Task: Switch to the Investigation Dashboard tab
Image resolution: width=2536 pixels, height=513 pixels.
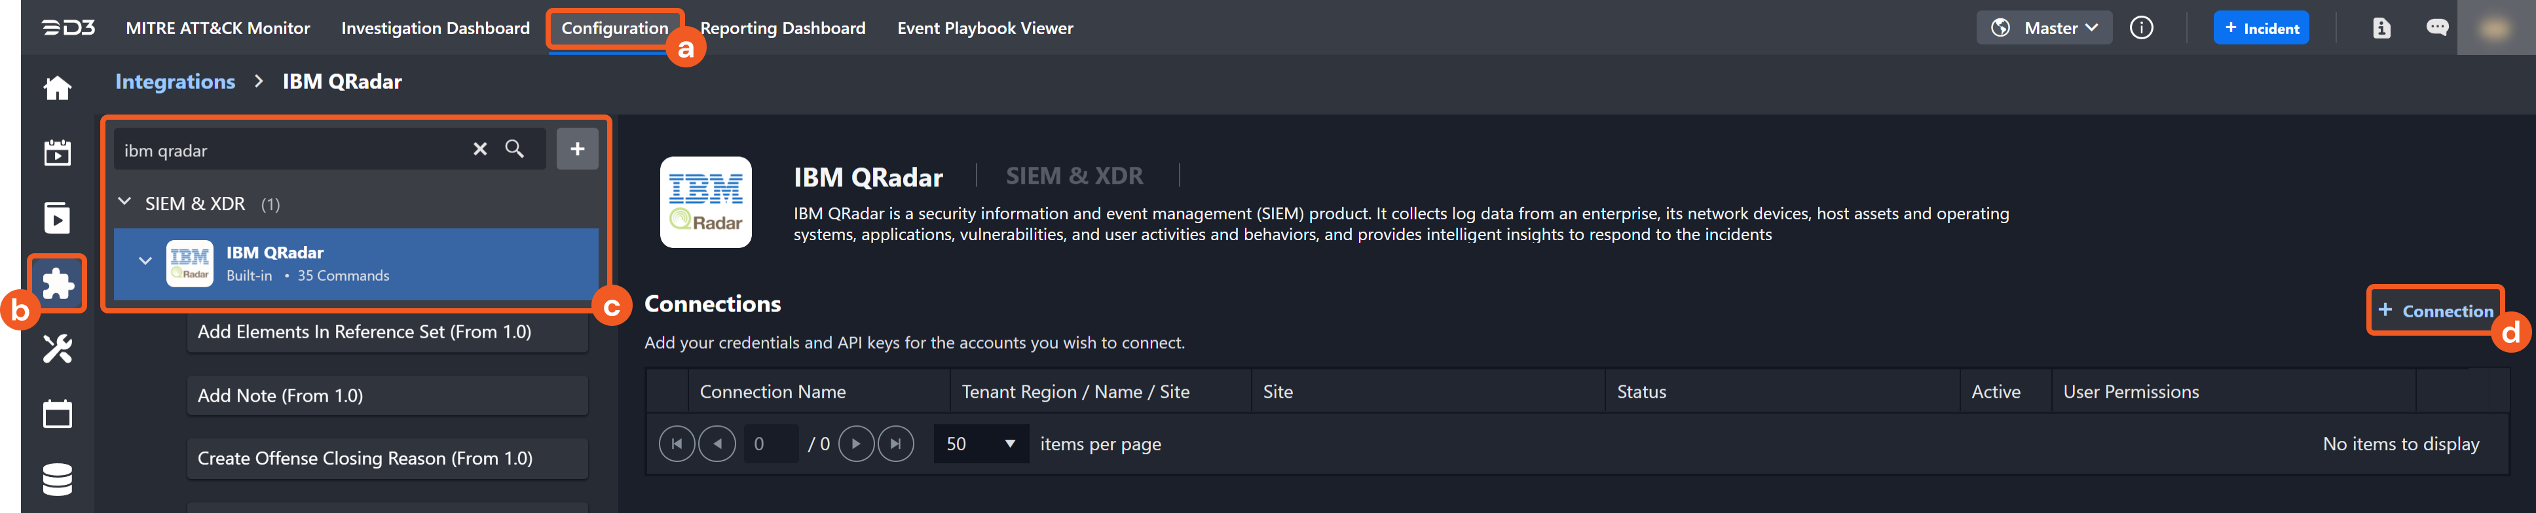Action: point(435,27)
